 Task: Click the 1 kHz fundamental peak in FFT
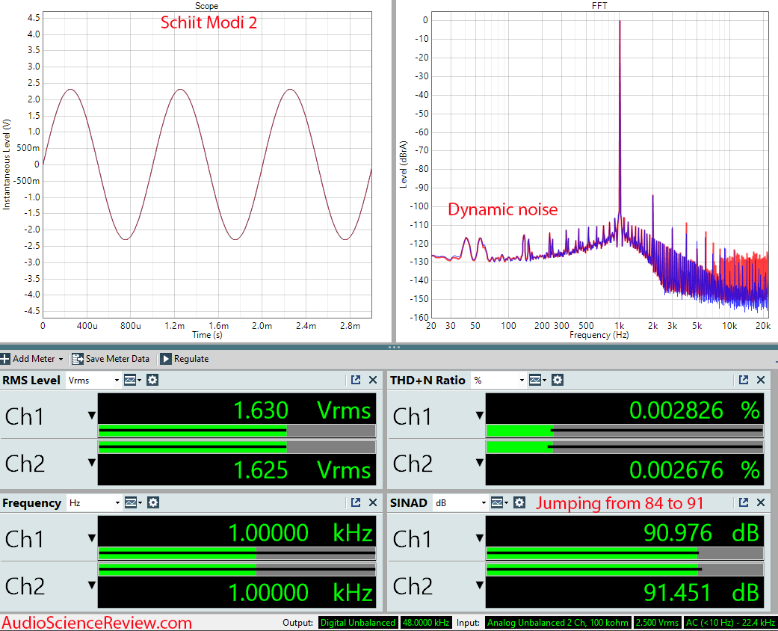click(620, 21)
